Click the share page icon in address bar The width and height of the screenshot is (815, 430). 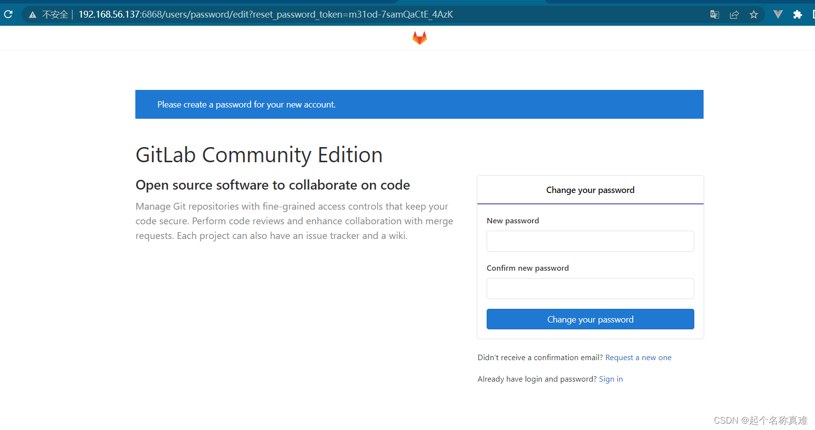point(734,15)
